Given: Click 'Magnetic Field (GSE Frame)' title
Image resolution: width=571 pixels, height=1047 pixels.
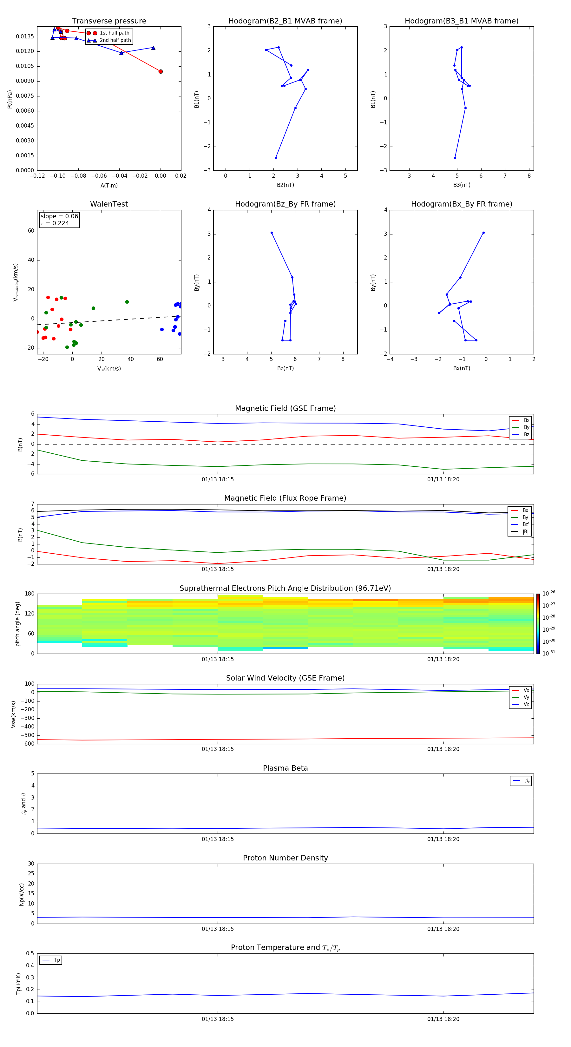Looking at the screenshot, I should tap(285, 408).
